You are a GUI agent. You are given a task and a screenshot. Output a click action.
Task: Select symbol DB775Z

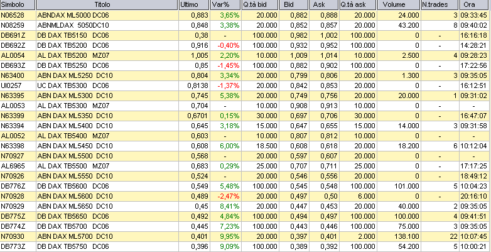(13, 216)
